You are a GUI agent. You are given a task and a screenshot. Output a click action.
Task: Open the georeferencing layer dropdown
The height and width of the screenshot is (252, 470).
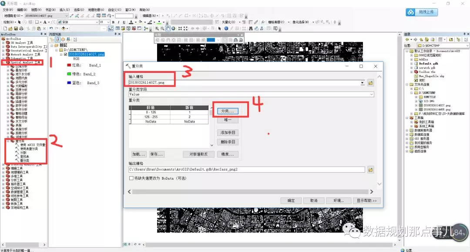[67, 16]
